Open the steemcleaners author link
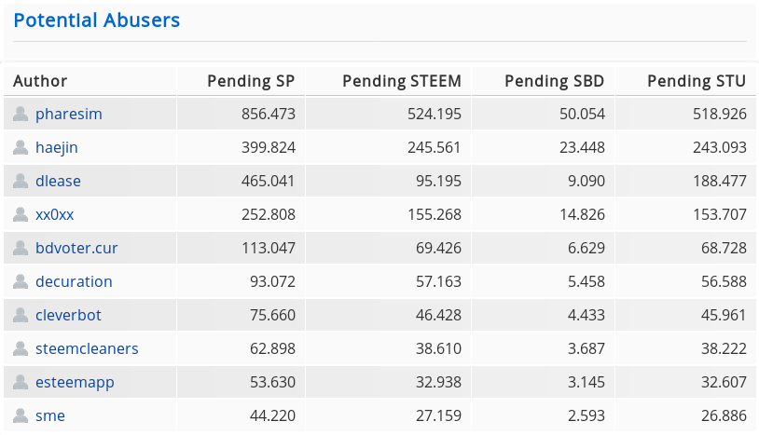The image size is (759, 435). (87, 348)
